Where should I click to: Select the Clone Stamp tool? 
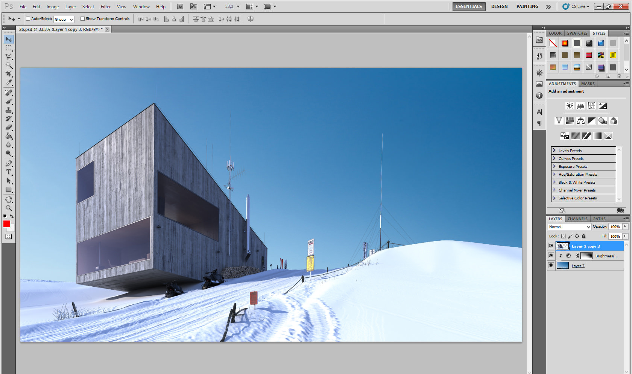(x=9, y=110)
